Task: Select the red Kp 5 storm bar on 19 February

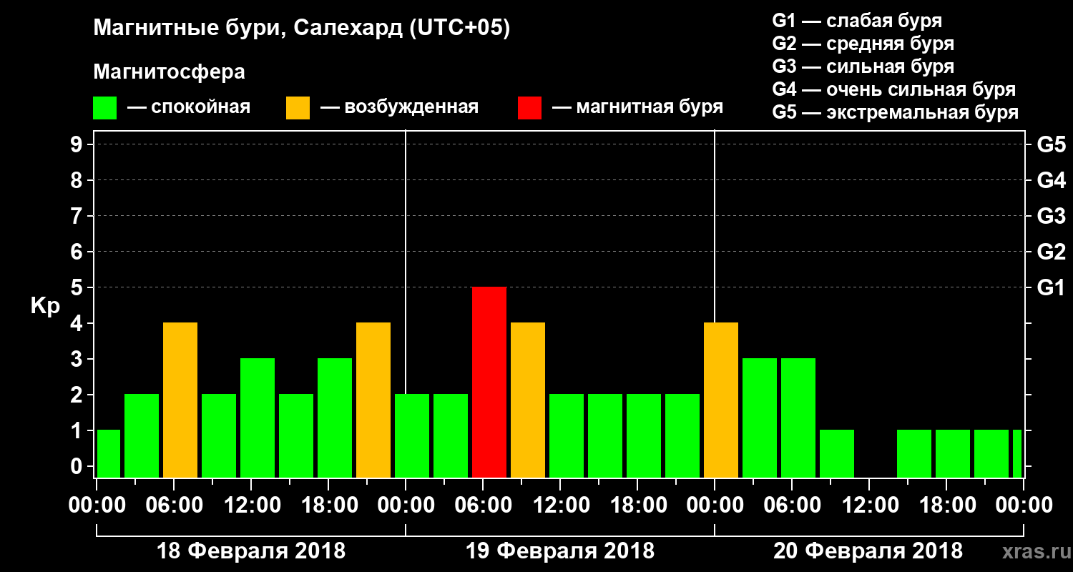Action: (x=489, y=383)
